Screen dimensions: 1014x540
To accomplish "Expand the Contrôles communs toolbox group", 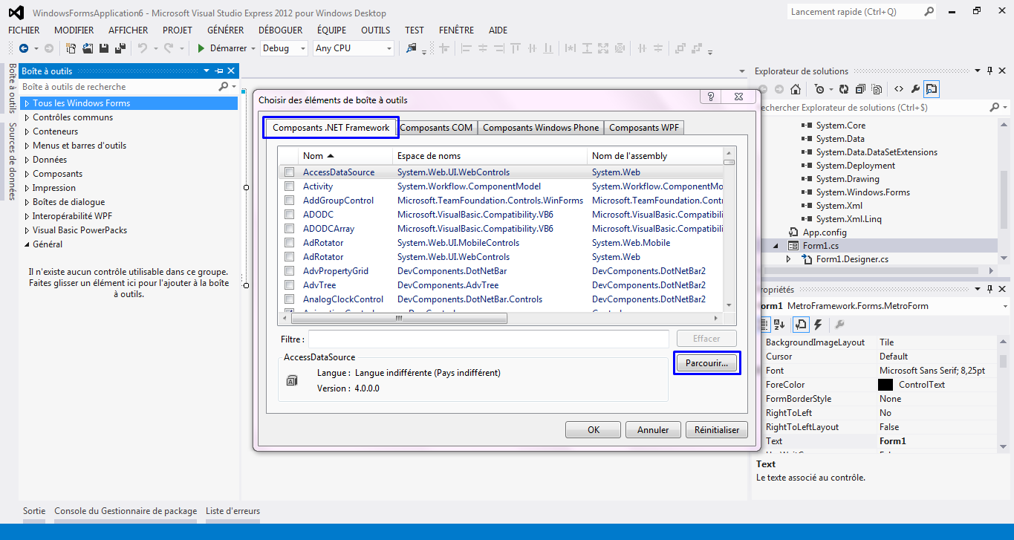I will pyautogui.click(x=27, y=117).
